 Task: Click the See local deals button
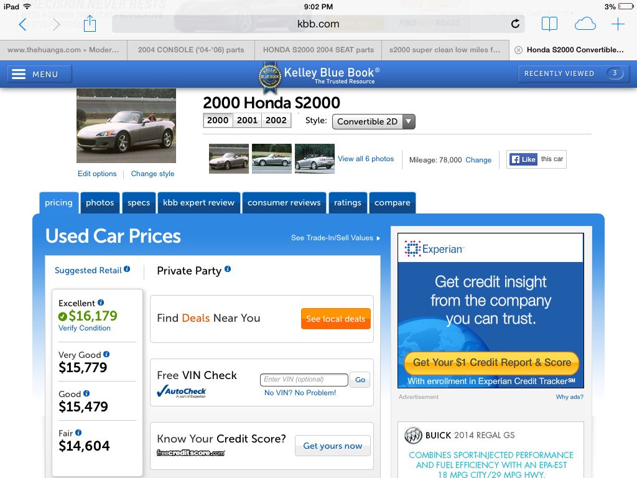[335, 319]
